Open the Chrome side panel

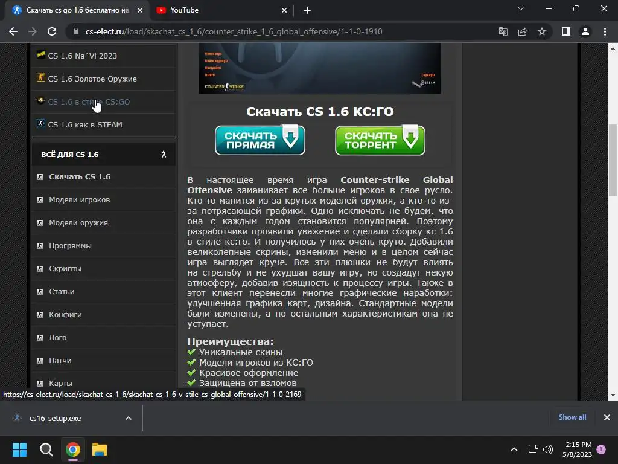(566, 31)
